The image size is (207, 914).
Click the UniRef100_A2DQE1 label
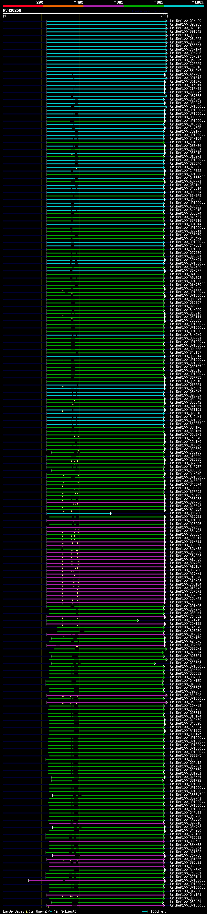[x=185, y=516]
